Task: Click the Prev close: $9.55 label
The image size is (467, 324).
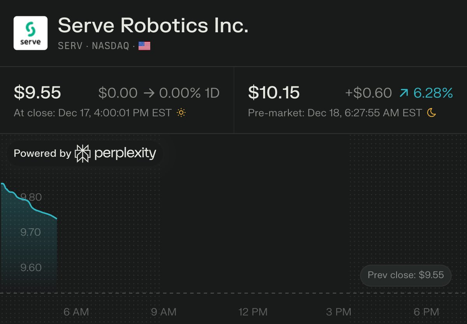Action: click(406, 275)
